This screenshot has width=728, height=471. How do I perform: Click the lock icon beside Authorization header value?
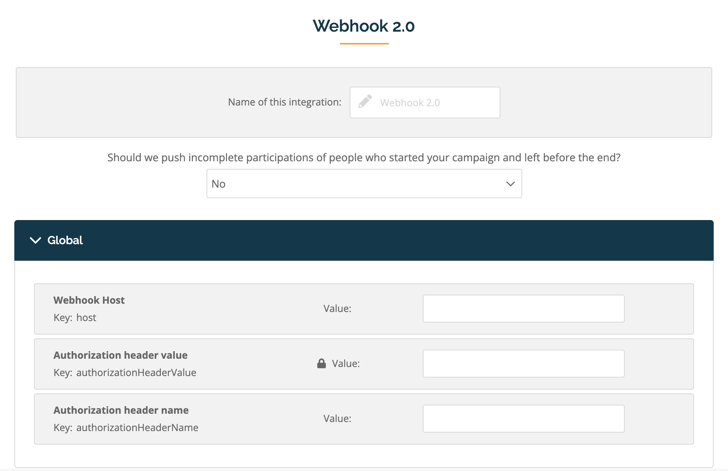pos(321,363)
